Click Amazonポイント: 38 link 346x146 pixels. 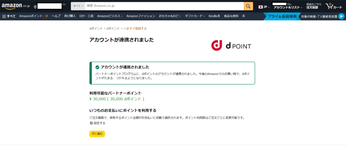pos(33,16)
